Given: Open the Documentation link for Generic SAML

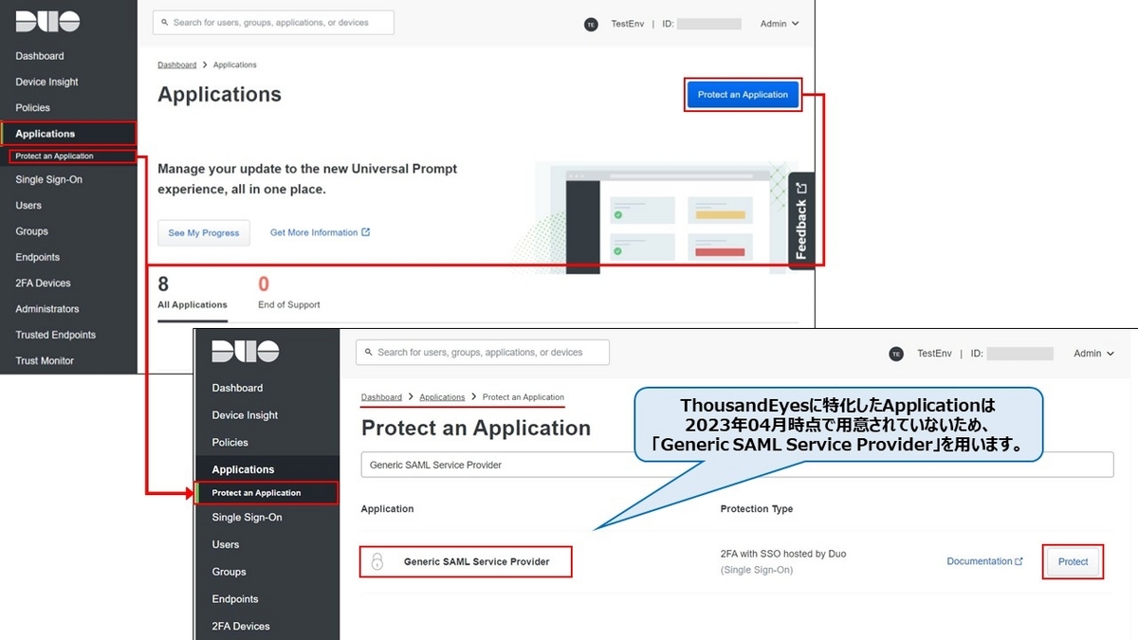Looking at the screenshot, I should pos(984,561).
